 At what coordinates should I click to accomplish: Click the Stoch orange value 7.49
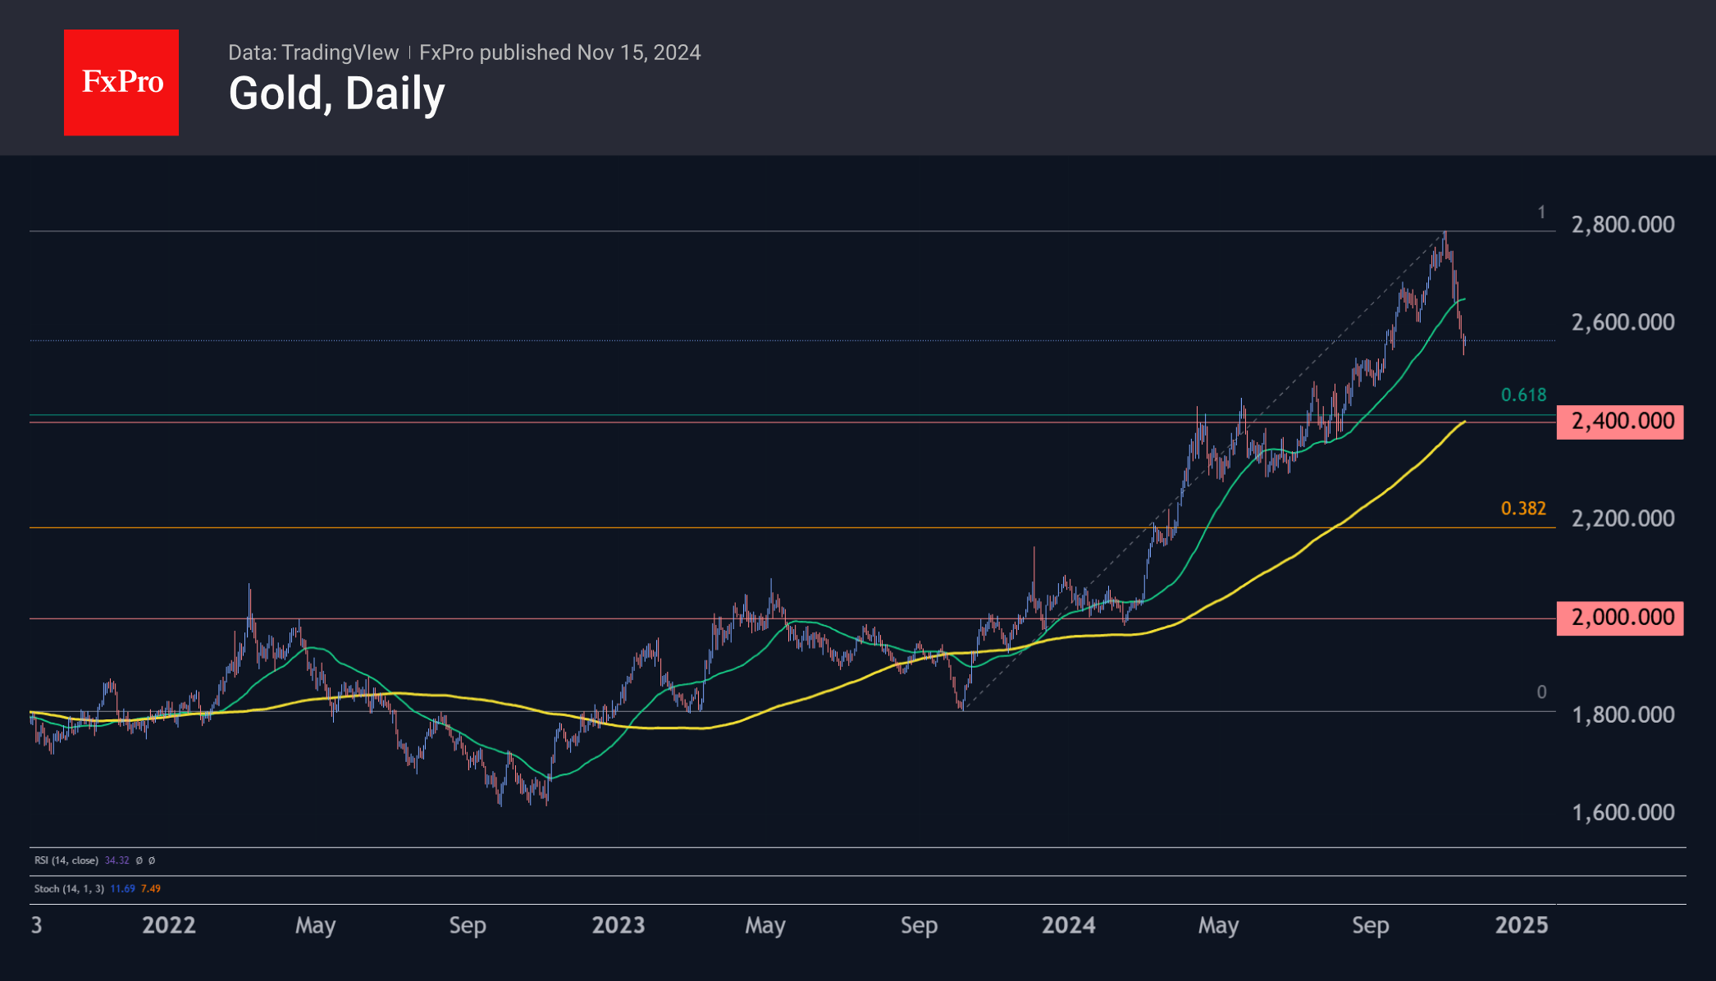[x=151, y=888]
